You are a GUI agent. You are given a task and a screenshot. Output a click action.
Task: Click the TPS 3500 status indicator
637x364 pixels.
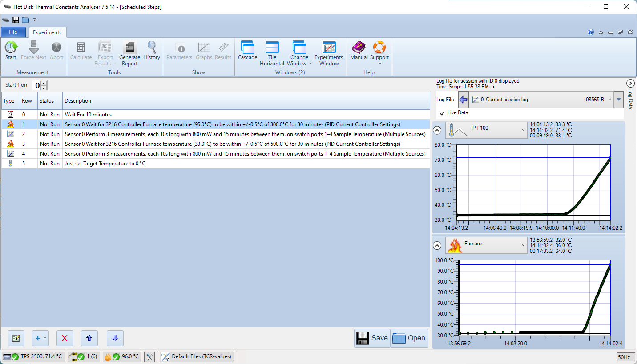pyautogui.click(x=33, y=356)
